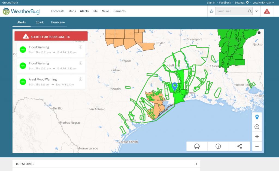Open the Forecasts menu
The width and height of the screenshot is (279, 171).
tap(58, 11)
